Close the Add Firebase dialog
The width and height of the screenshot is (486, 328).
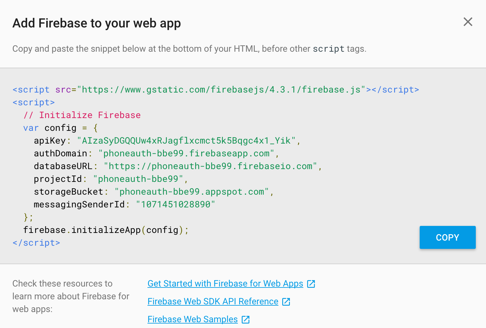click(468, 22)
